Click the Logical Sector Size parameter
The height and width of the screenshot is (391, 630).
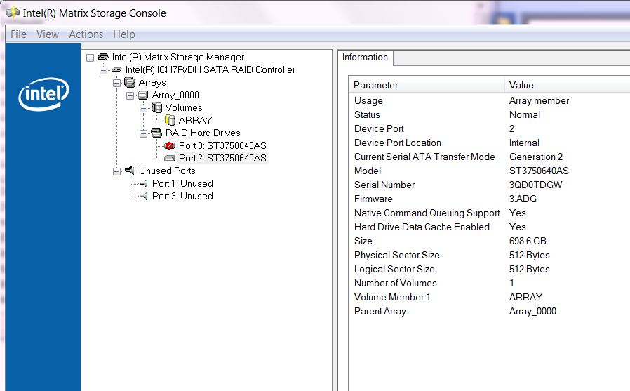[x=394, y=270]
